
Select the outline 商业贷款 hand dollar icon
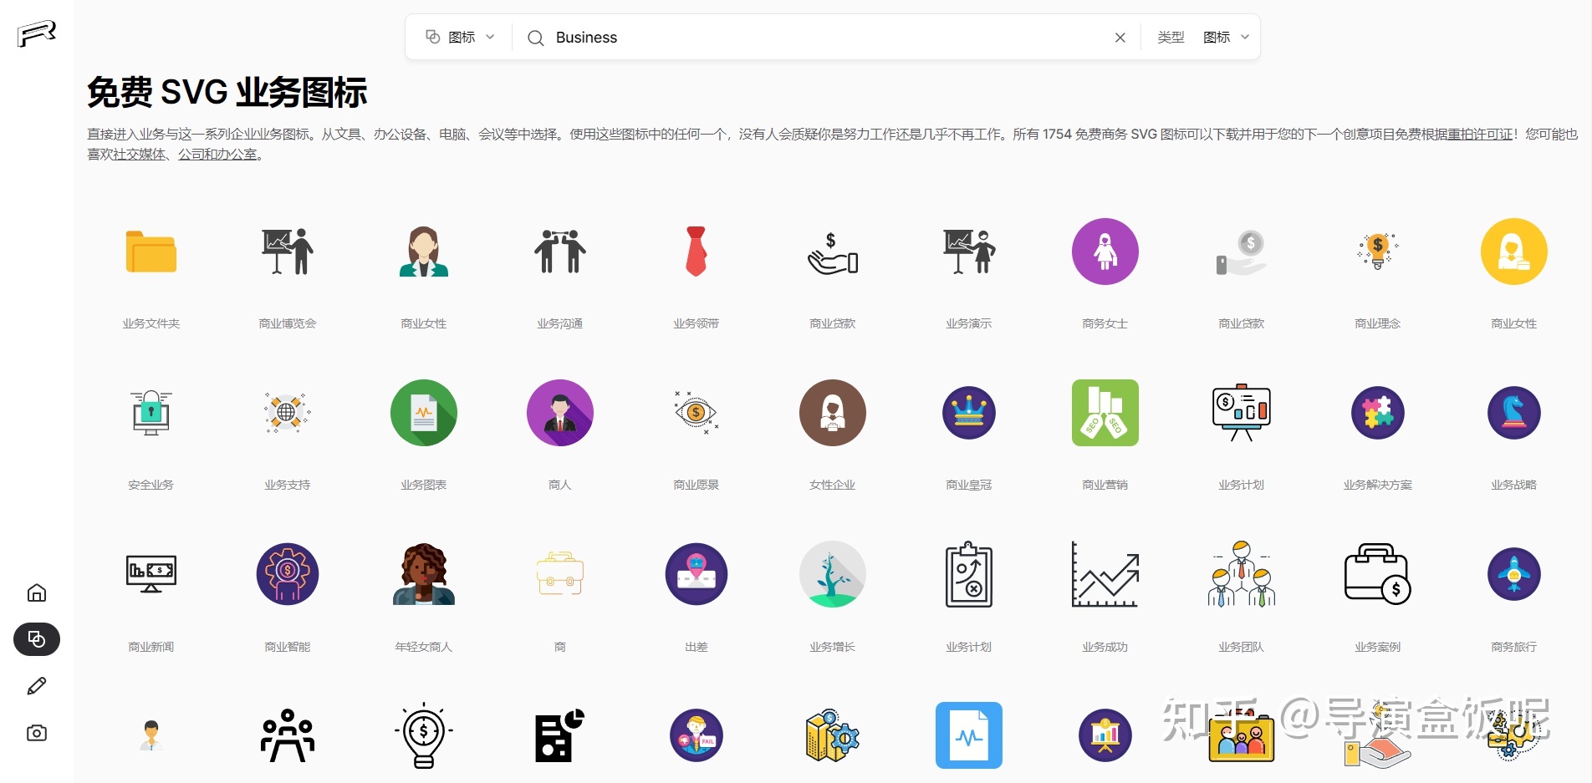pos(833,252)
